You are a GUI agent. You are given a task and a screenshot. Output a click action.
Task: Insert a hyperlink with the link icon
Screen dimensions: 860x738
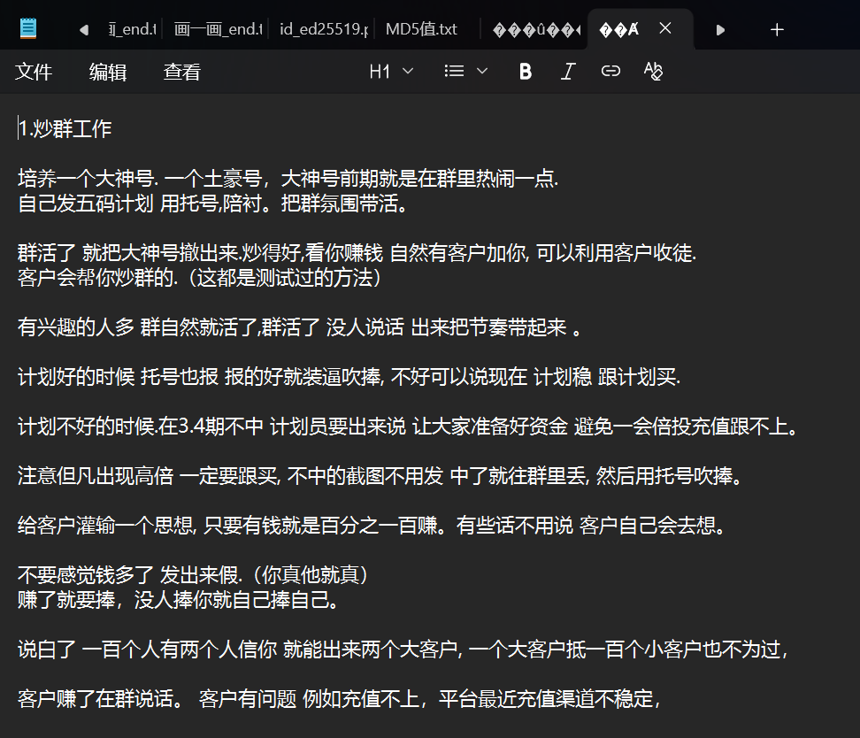(x=610, y=72)
